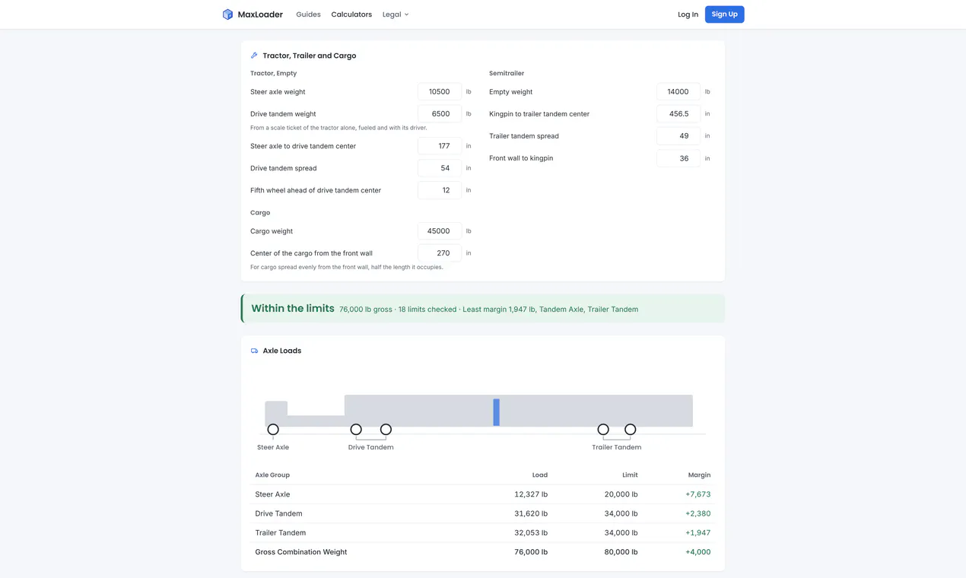Click the truck icon beside Axle Loads
The image size is (966, 578).
[254, 351]
